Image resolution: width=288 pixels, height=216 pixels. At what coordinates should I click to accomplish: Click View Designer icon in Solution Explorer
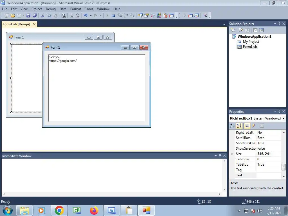click(x=261, y=30)
